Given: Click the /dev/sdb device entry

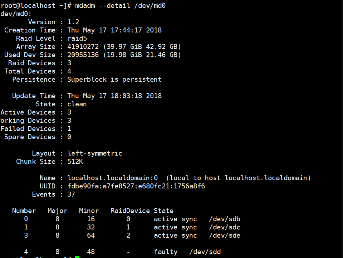Looking at the screenshot, I should point(224,219).
